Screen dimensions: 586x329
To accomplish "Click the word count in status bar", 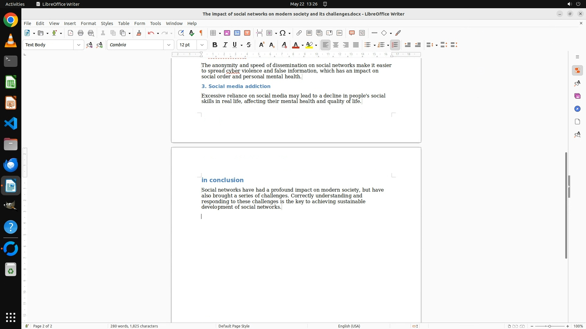I will (x=134, y=326).
